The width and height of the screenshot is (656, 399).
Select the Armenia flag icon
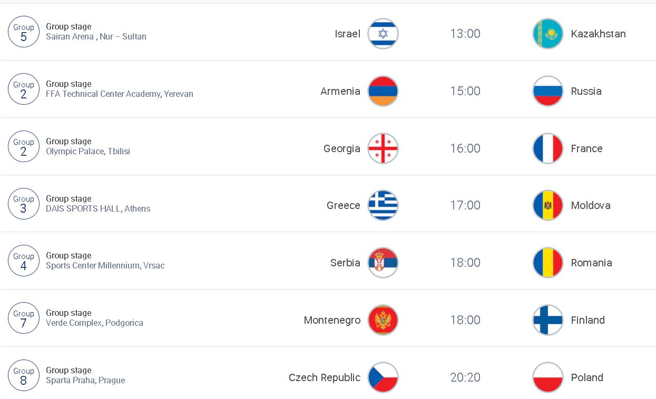click(383, 91)
